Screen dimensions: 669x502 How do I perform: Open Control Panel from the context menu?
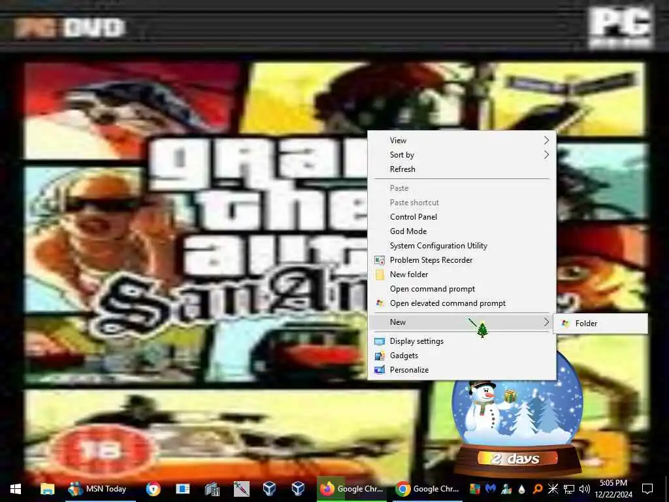pos(462,217)
